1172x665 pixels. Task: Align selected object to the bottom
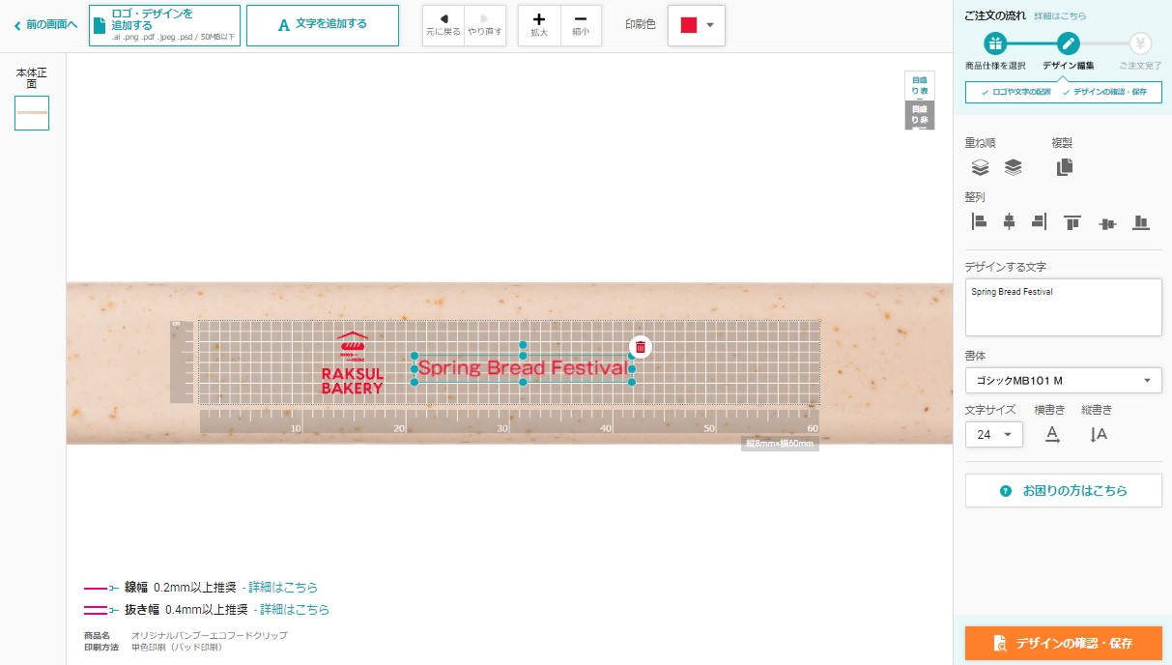1140,222
